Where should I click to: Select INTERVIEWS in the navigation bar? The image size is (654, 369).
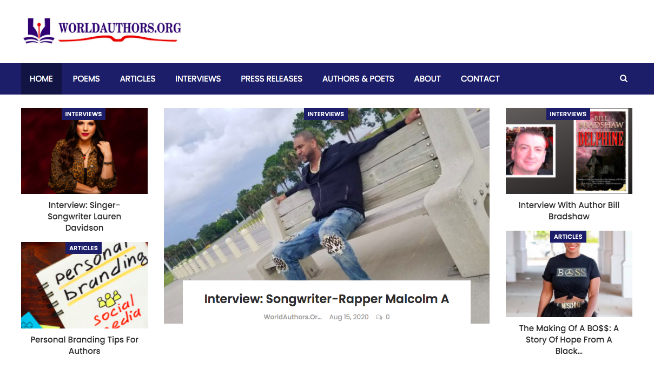point(198,79)
